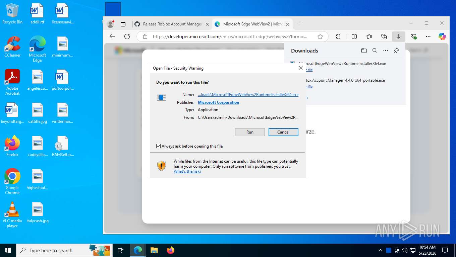Open CCleaner desktop shortcut
This screenshot has width=456, height=257.
pos(12,47)
